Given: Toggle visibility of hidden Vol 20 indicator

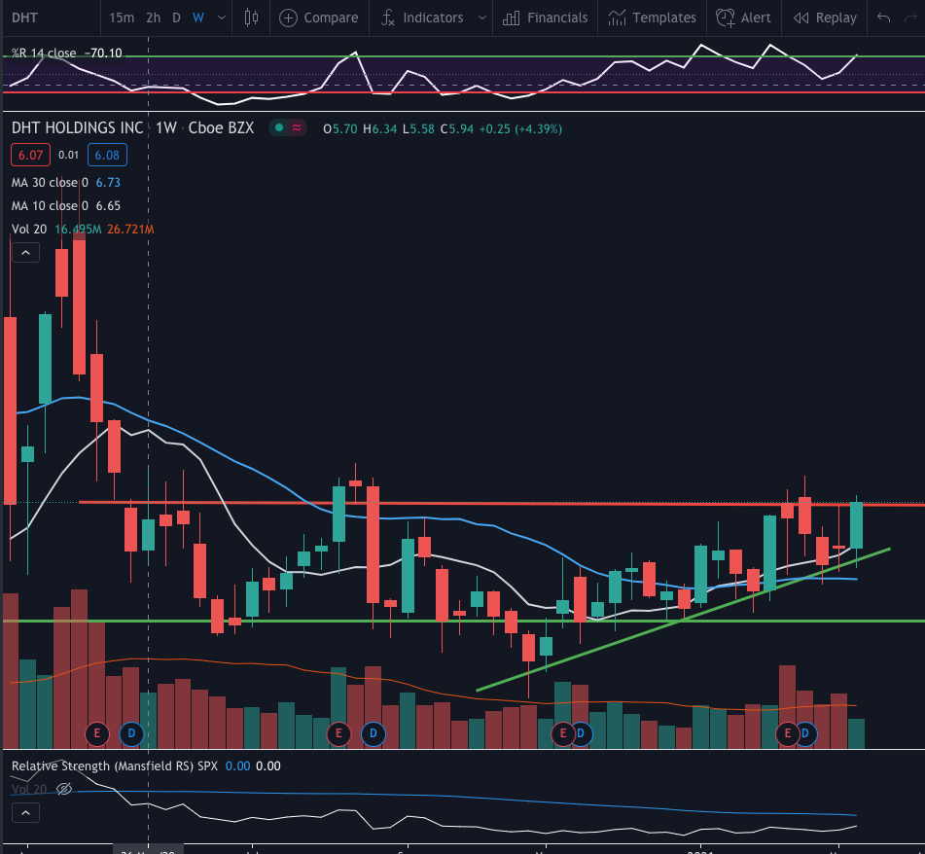Looking at the screenshot, I should coord(64,789).
